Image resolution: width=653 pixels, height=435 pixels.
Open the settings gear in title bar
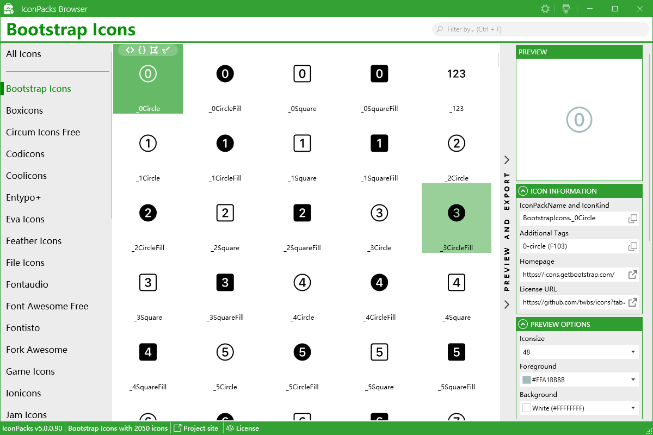point(545,9)
